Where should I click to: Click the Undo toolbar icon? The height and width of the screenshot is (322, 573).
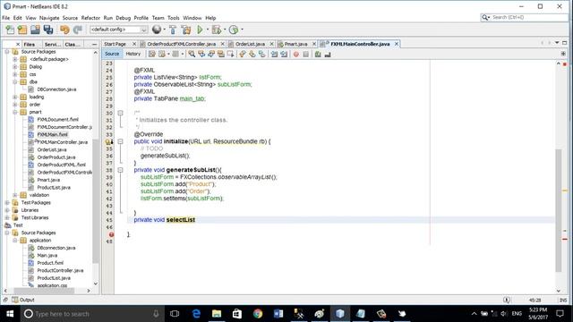(64, 30)
